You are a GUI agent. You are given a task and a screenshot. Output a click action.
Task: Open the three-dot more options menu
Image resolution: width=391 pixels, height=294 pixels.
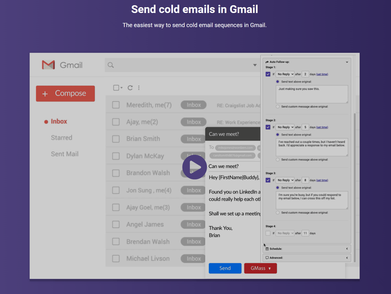coord(139,88)
